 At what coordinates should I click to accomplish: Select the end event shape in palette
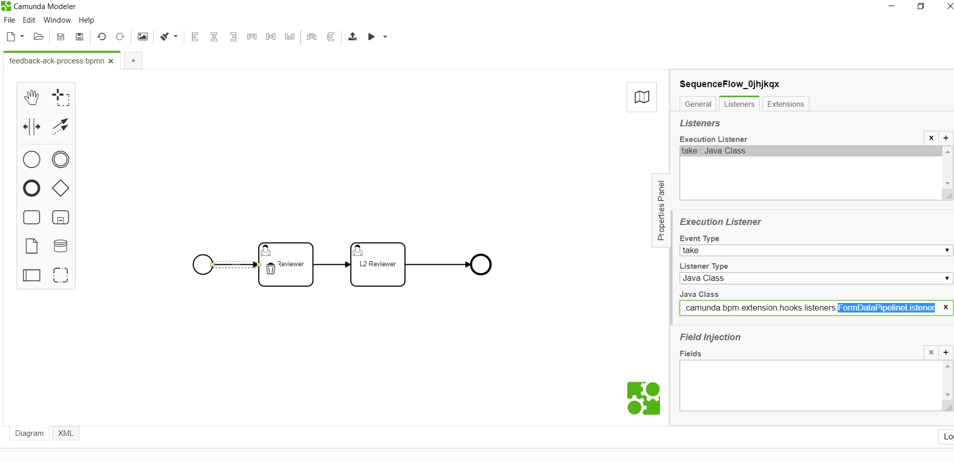[x=32, y=188]
